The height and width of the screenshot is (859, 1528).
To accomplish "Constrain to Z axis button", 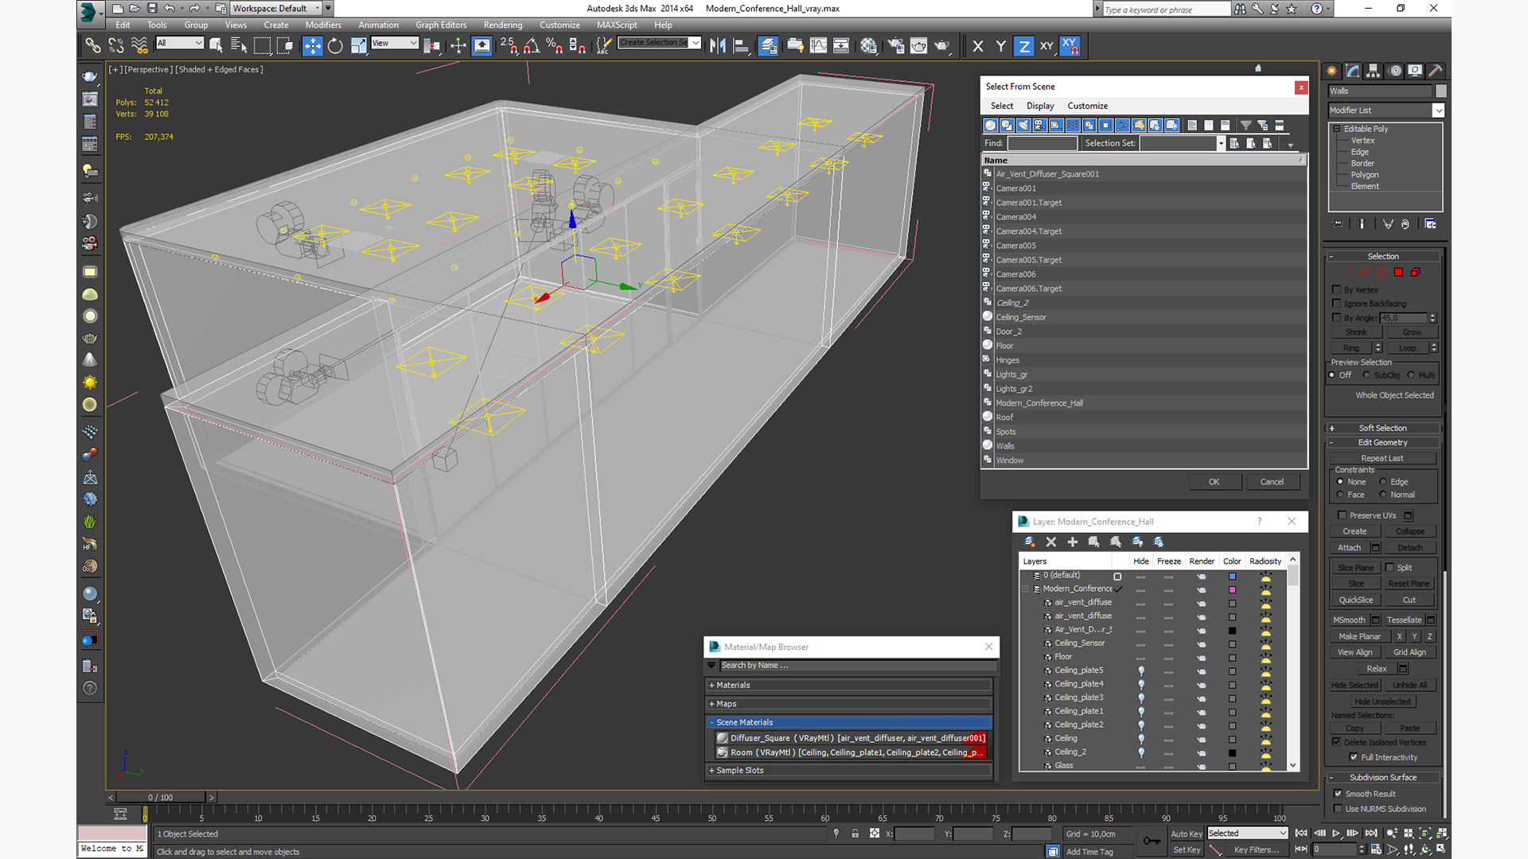I will pos(1024,46).
